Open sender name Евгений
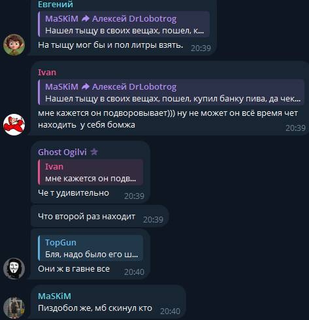 (56, 4)
